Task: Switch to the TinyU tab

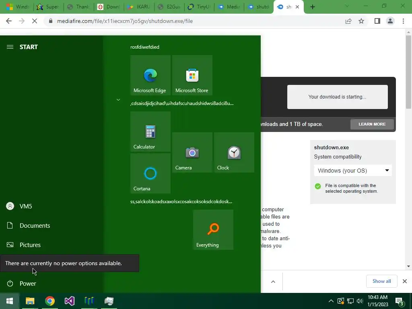Action: (x=199, y=7)
